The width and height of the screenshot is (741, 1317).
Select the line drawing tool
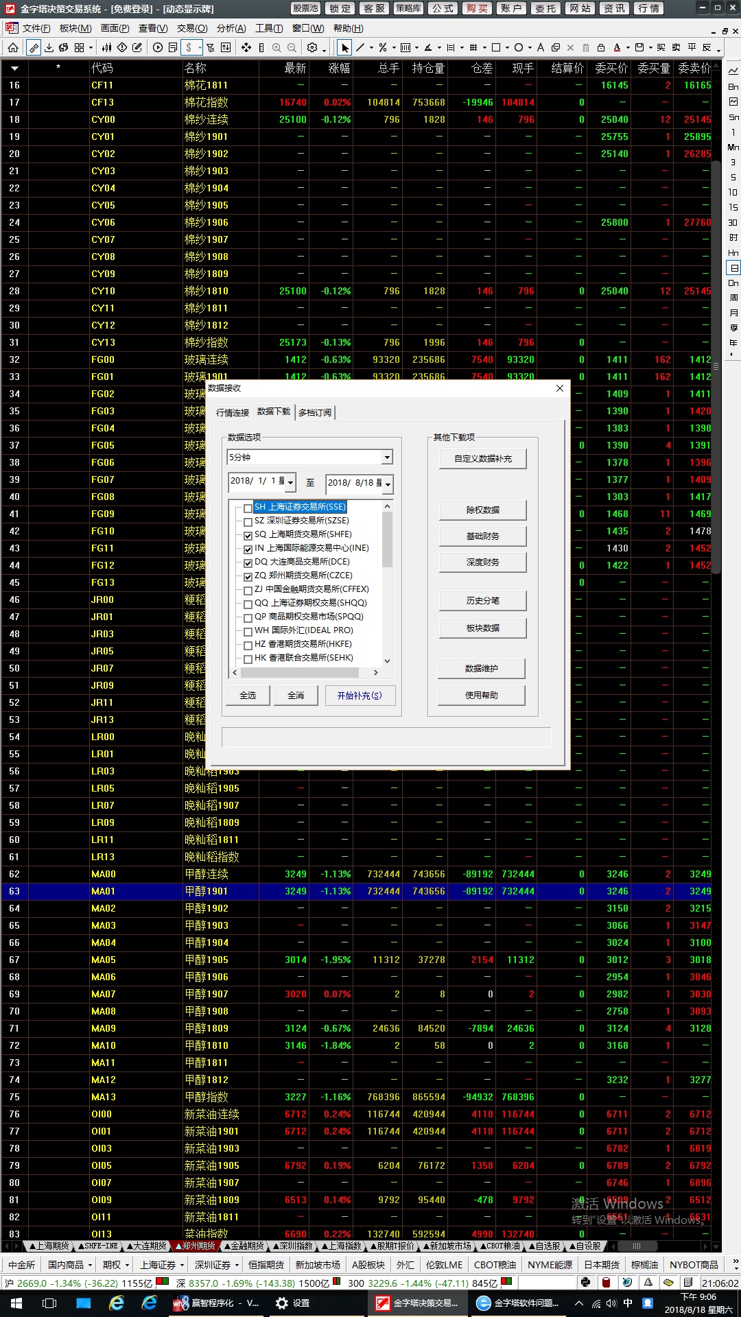(x=360, y=47)
